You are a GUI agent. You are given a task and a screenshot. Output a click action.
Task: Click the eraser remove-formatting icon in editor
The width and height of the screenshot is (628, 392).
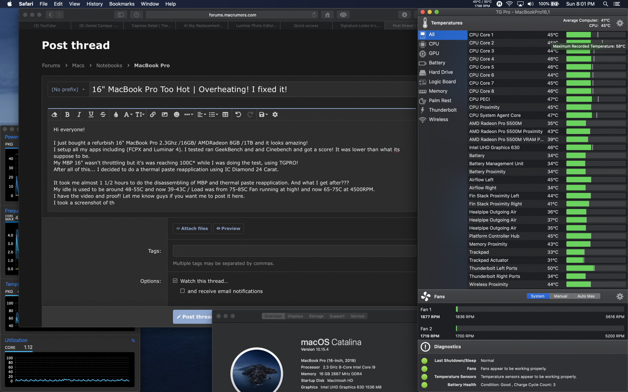pos(54,114)
